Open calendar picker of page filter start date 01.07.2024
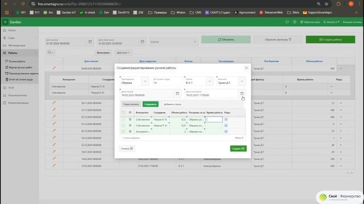This screenshot has height=204, width=364. [x=90, y=41]
